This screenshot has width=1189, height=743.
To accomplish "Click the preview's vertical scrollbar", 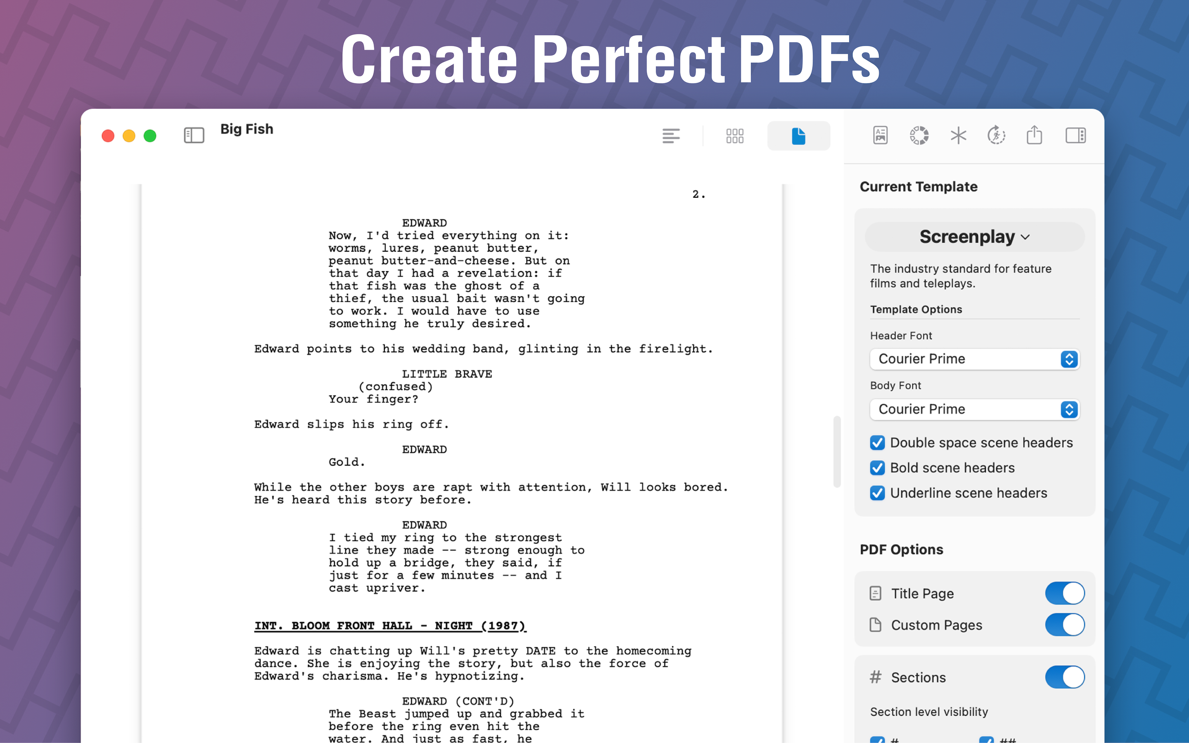I will click(x=837, y=452).
